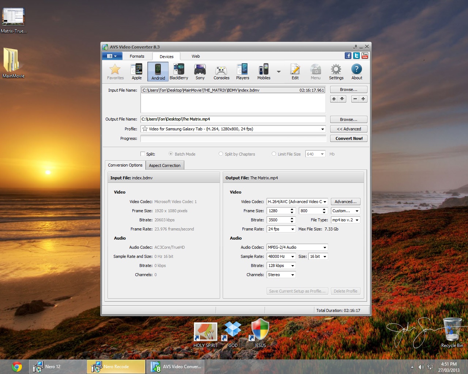Open the Conversion Options tab
This screenshot has width=468, height=374.
click(125, 165)
